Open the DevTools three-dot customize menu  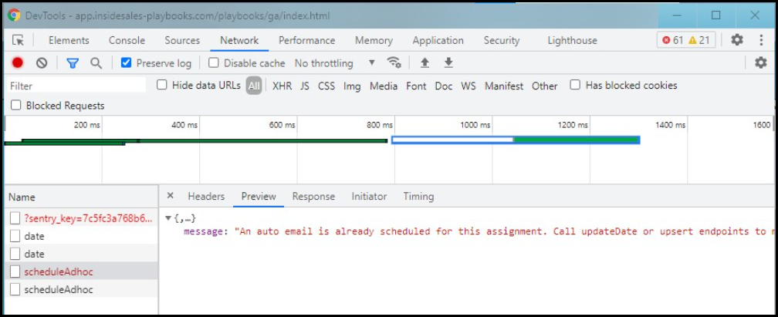(x=761, y=39)
